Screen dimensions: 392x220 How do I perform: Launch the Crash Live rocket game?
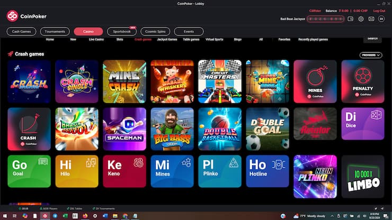29,81
